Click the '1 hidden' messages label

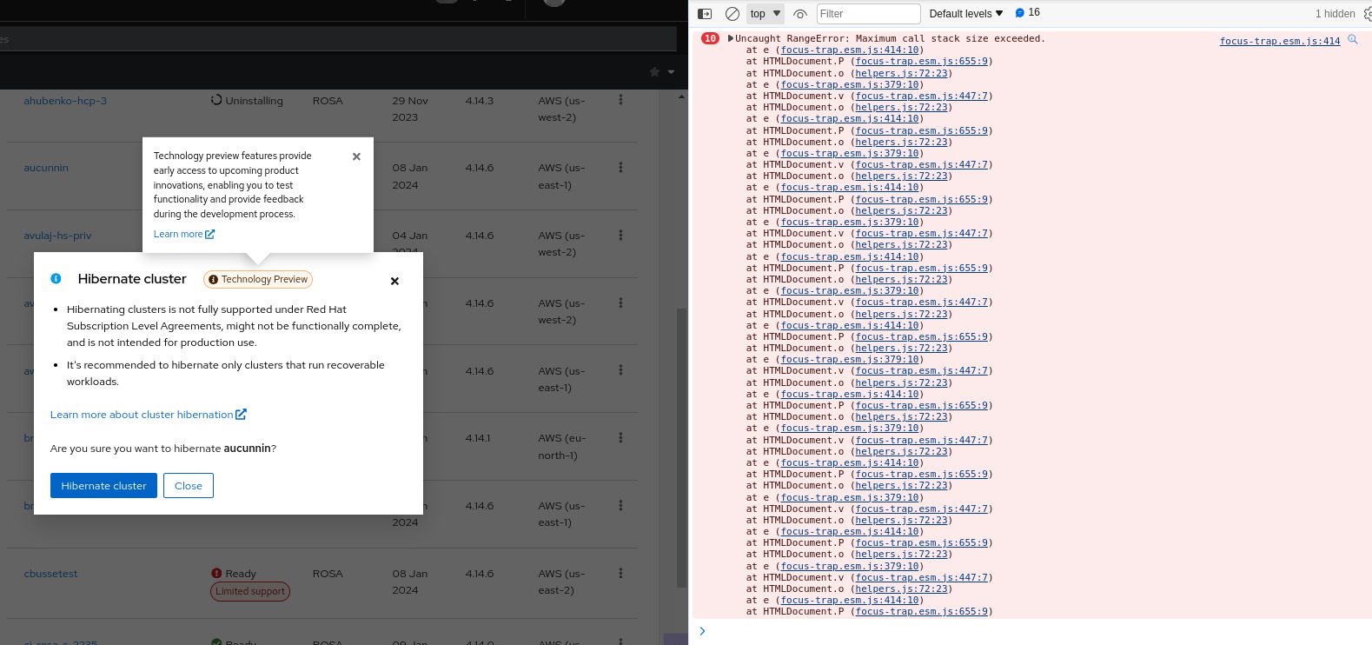click(x=1335, y=14)
